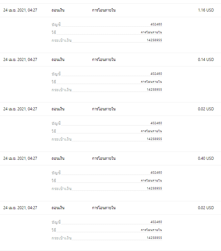Screen dimensions: 221x251
Task: Collapse the 0.14 USD withdrawal transaction row
Action: tap(110, 60)
